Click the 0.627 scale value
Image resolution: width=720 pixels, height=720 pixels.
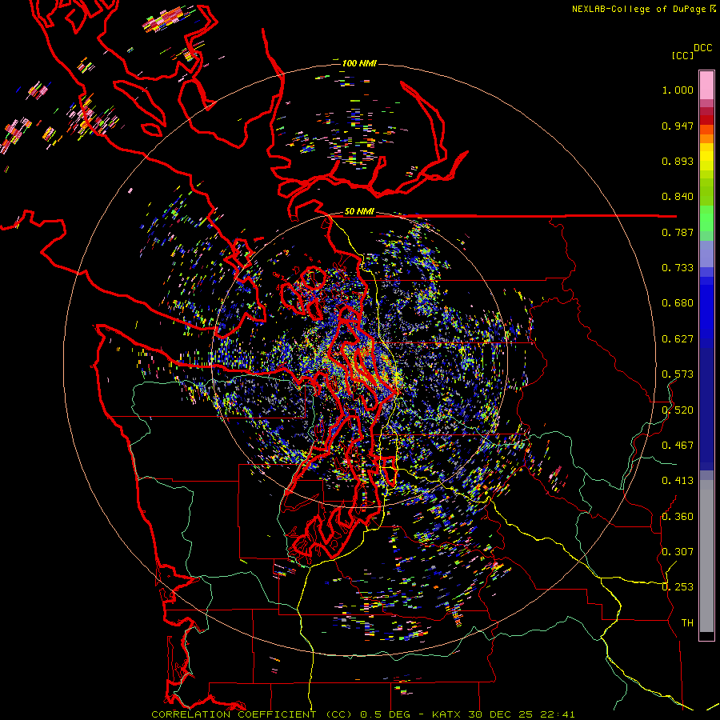pos(678,339)
